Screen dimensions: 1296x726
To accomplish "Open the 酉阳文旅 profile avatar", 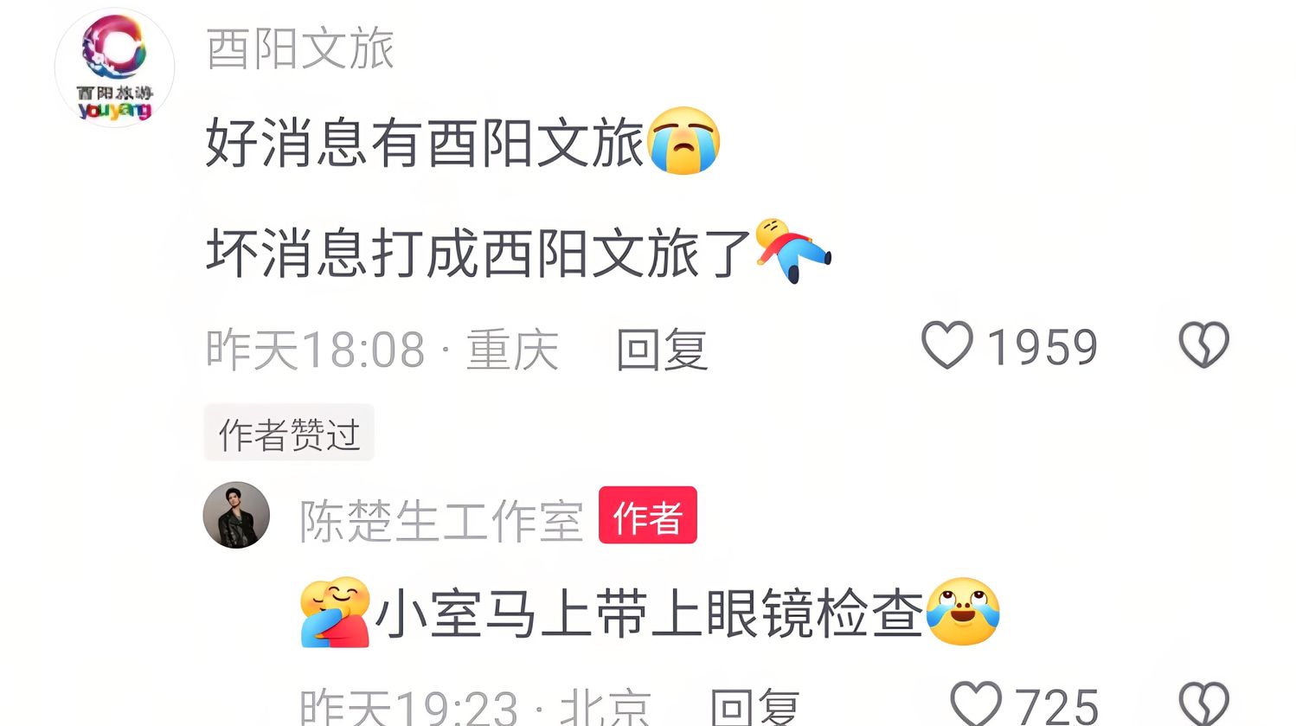I will coord(114,67).
